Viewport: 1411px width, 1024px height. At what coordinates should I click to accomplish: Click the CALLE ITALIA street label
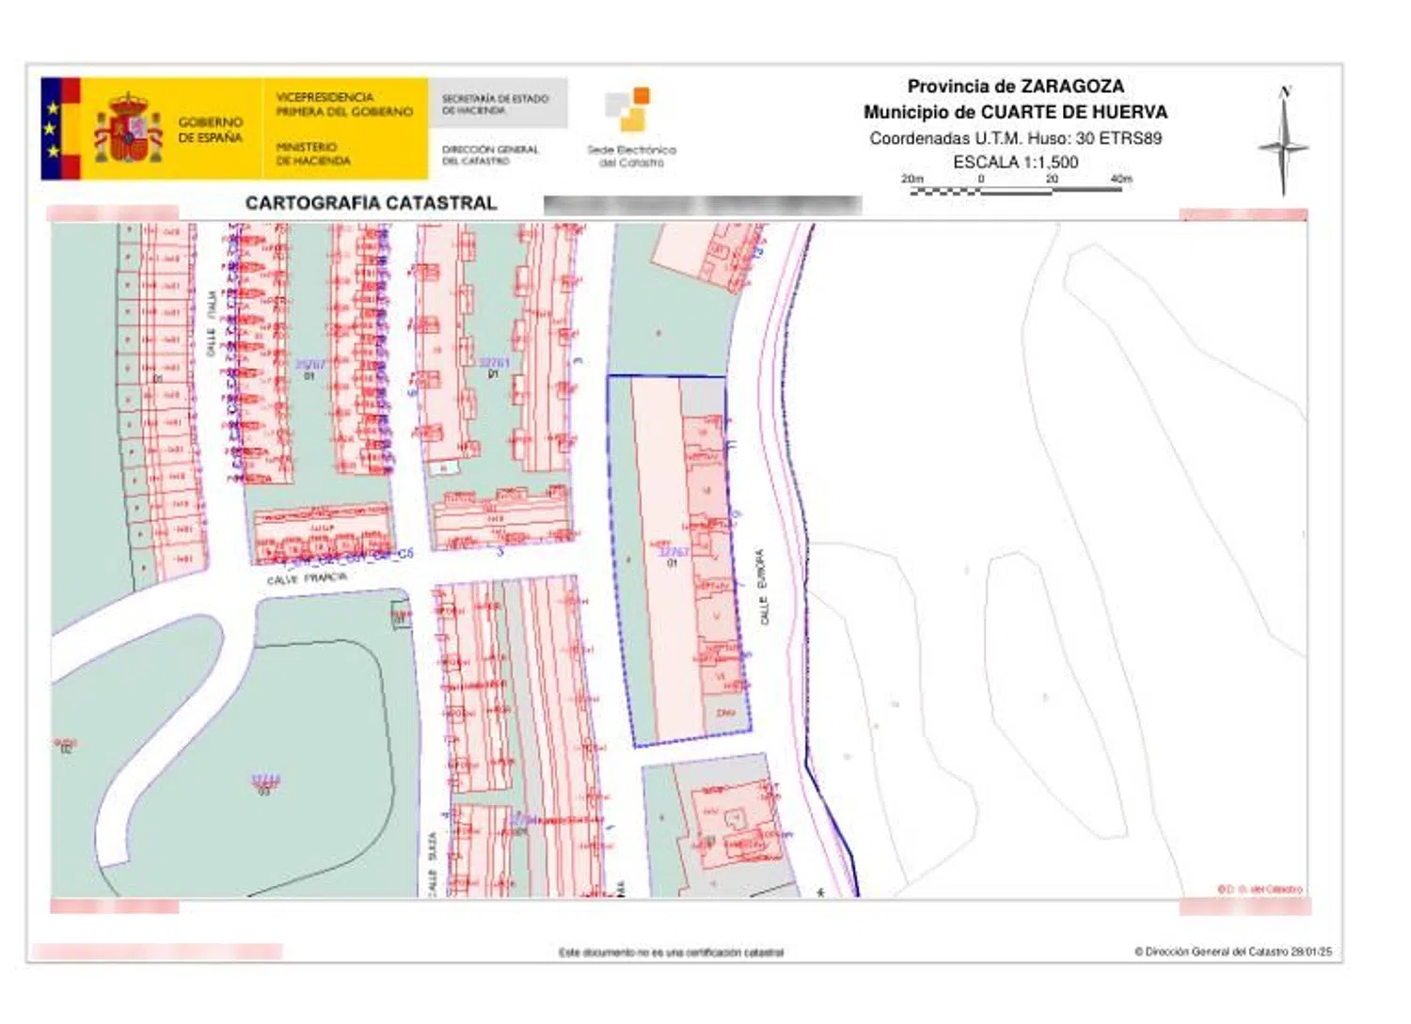coord(212,323)
